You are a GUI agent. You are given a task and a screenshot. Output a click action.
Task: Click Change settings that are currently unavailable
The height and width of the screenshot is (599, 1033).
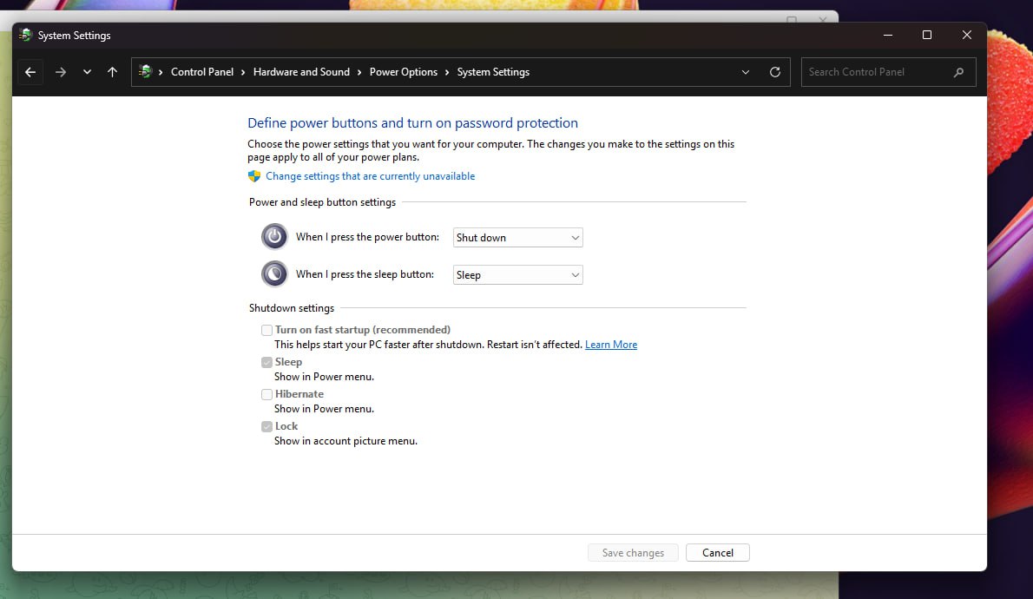(370, 176)
